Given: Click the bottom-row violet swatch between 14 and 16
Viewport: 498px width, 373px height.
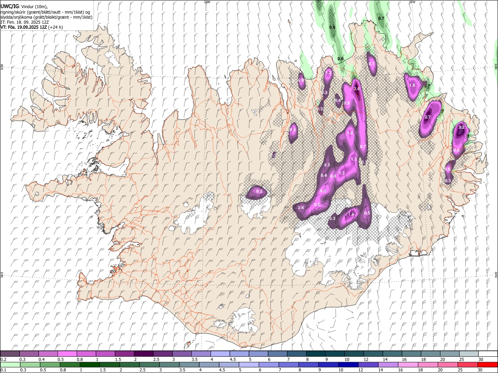Looking at the screenshot, I should click(x=388, y=364).
